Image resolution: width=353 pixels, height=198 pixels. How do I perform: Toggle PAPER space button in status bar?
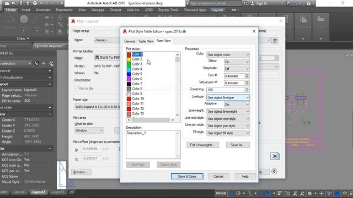pos(221,193)
